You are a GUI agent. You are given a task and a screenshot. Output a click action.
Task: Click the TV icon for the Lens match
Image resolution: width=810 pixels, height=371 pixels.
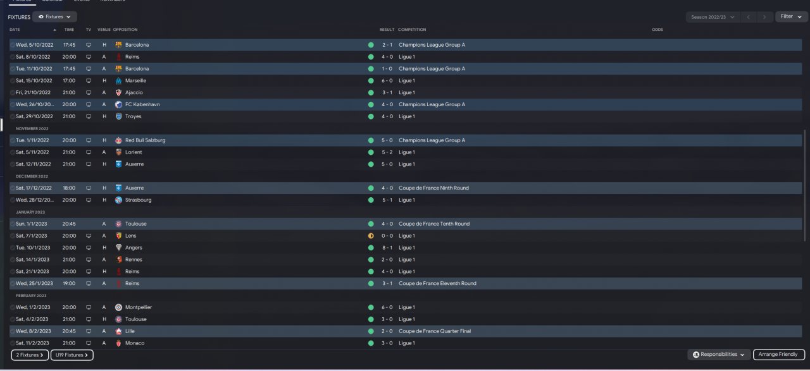[x=89, y=236]
